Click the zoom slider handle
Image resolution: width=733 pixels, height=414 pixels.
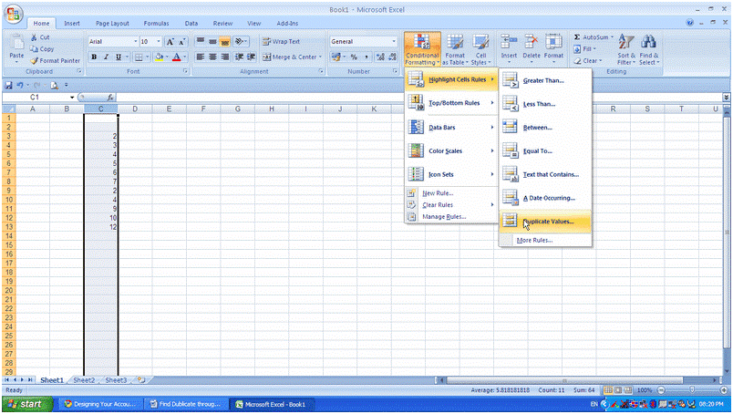pos(692,389)
